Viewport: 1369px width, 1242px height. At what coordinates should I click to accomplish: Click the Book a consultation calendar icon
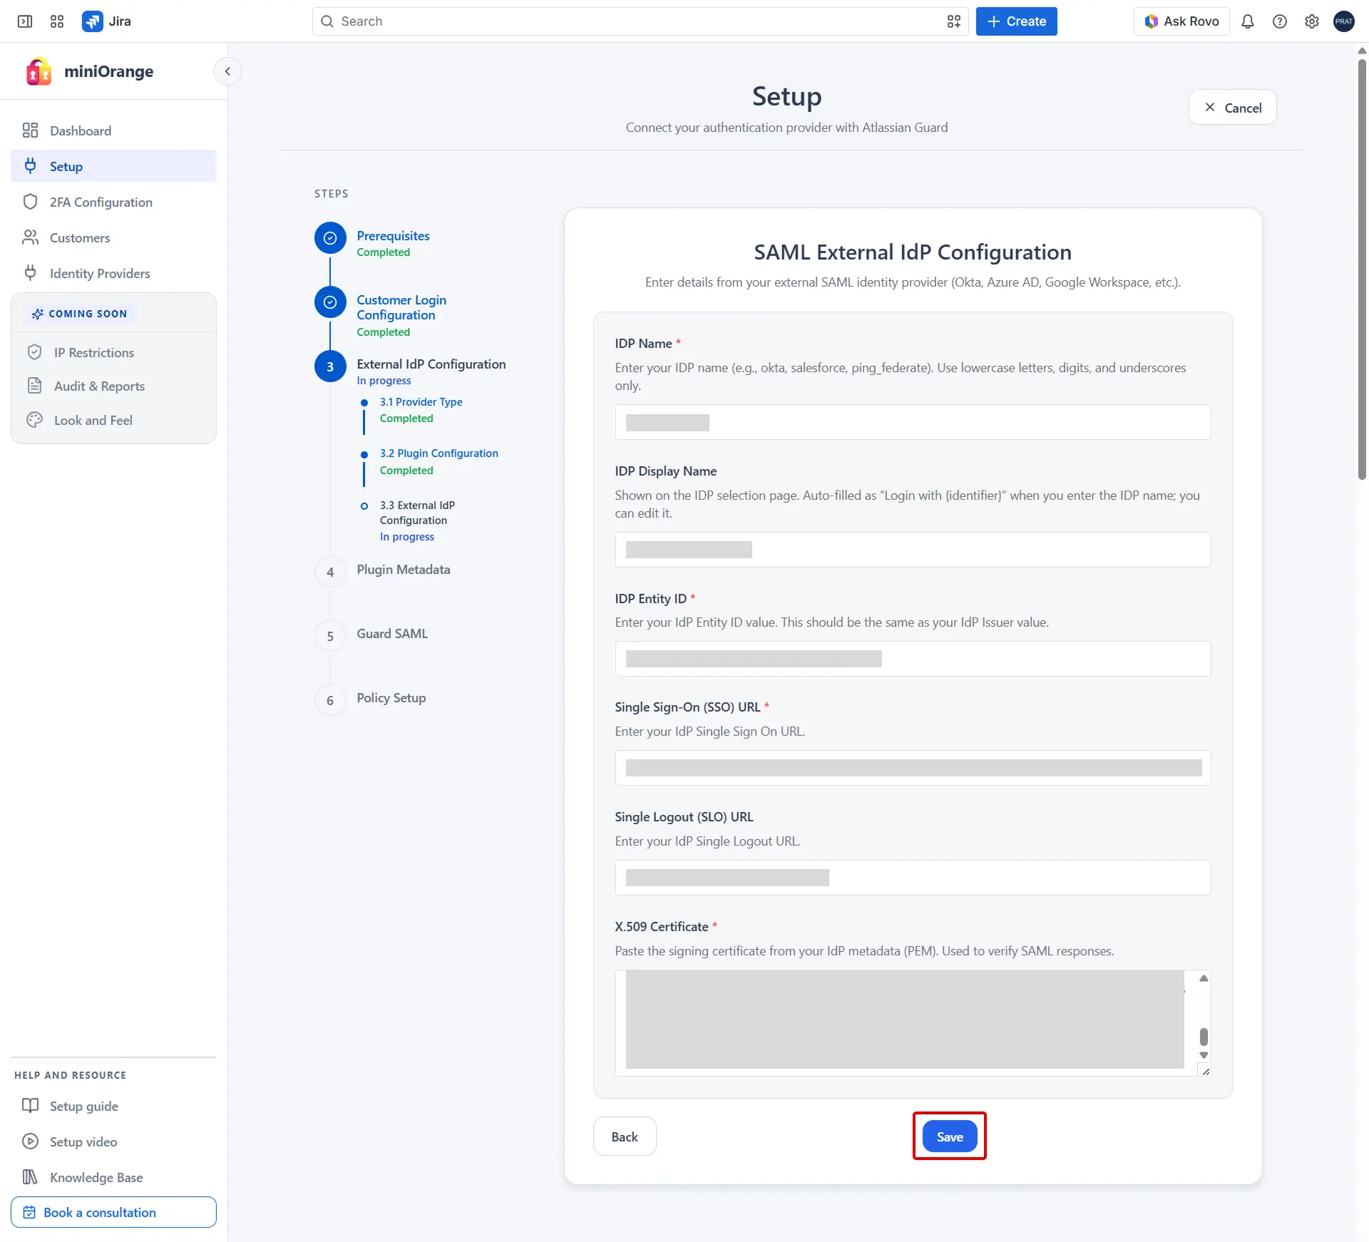tap(29, 1212)
